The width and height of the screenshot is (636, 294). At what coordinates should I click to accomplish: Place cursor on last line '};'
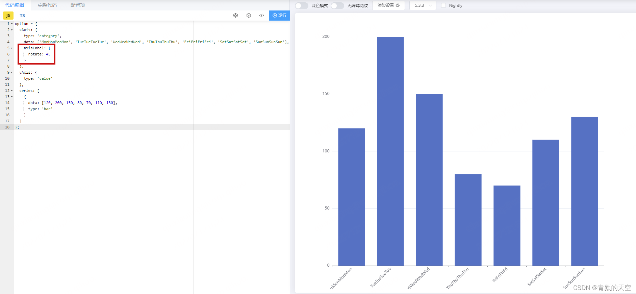(x=17, y=127)
